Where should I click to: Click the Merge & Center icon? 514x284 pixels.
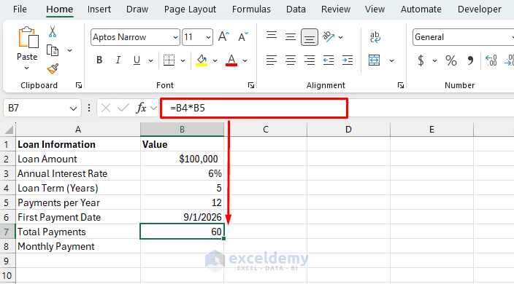pyautogui.click(x=374, y=60)
